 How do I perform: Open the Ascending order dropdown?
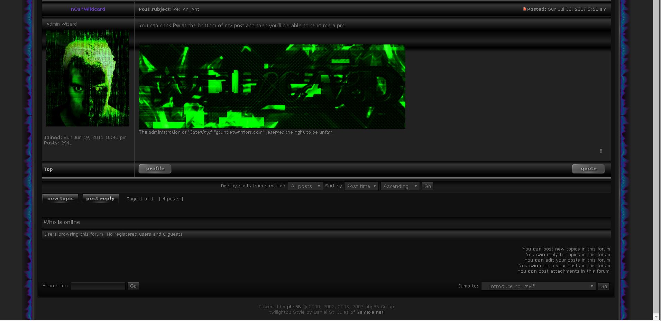point(400,186)
